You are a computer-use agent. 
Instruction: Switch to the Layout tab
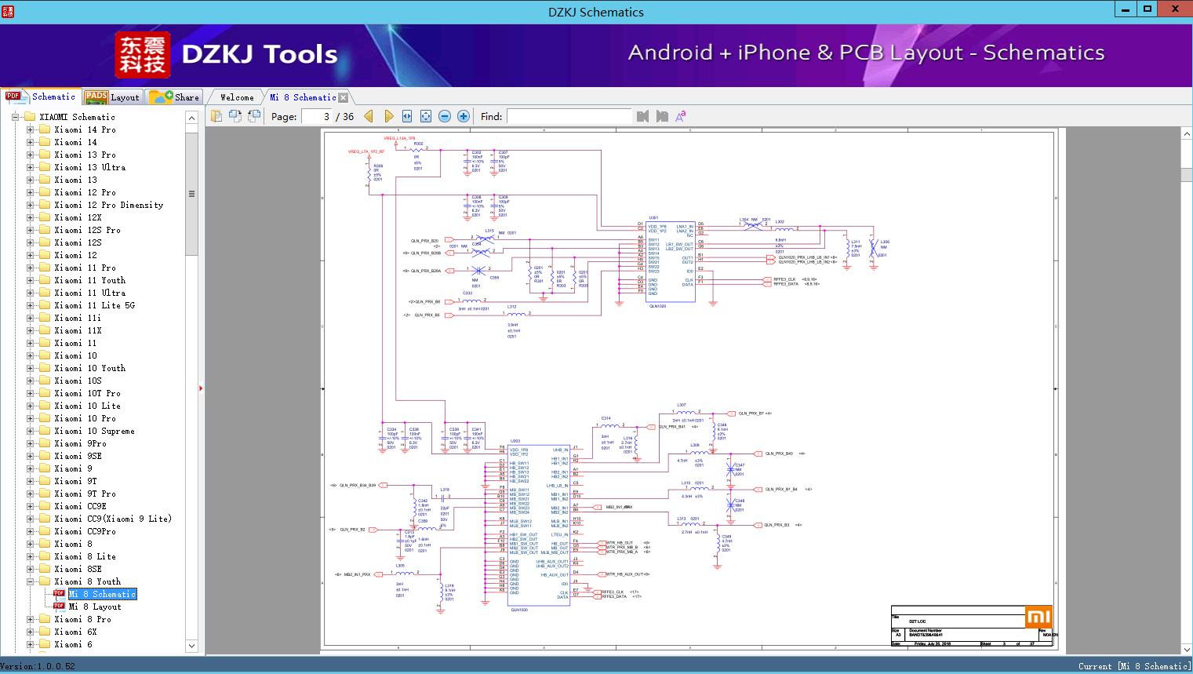pyautogui.click(x=112, y=97)
